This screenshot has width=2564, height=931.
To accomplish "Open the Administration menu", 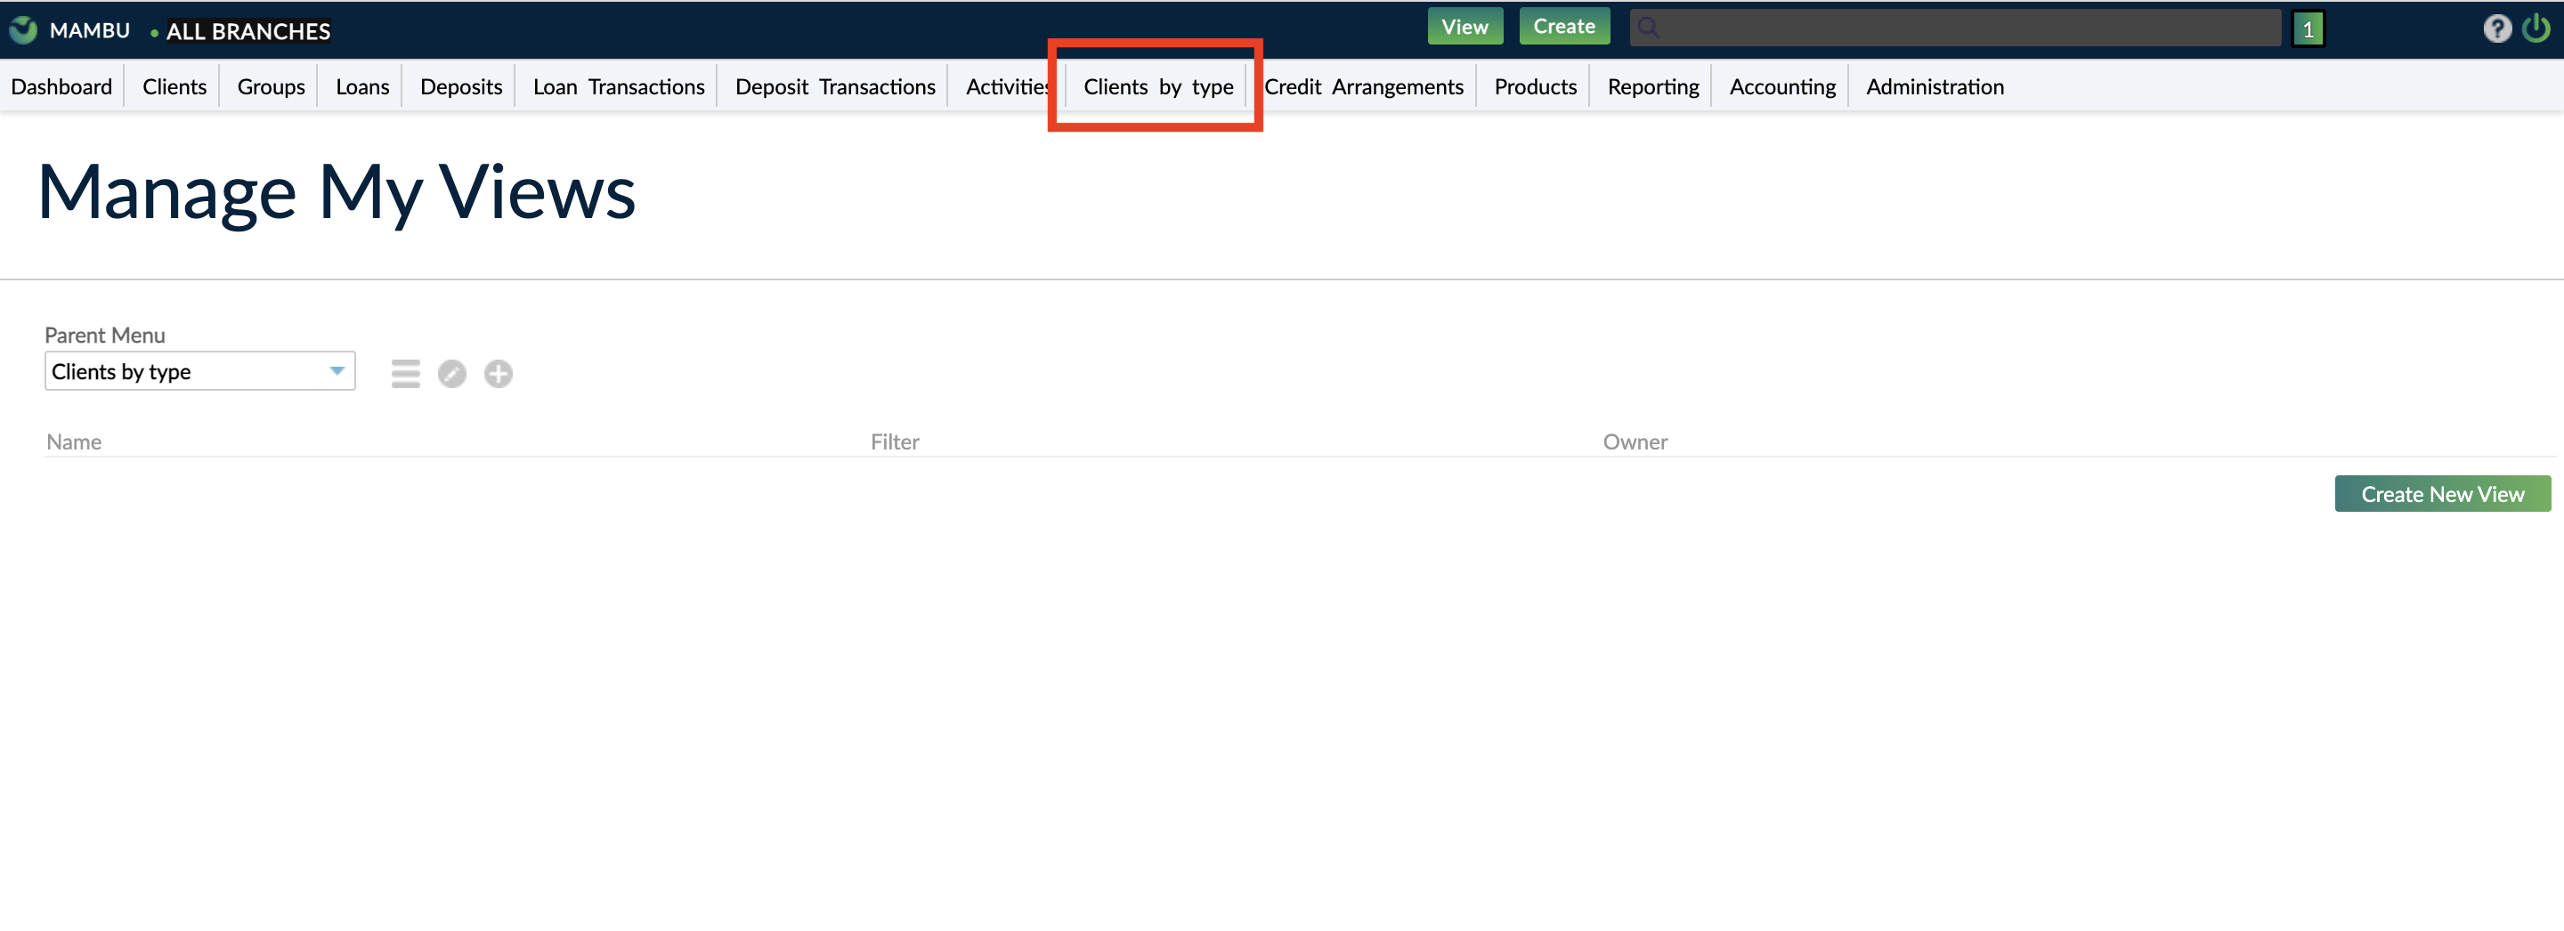I will tap(1934, 86).
